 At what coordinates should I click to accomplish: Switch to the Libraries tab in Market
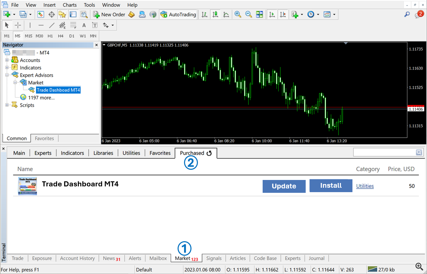103,153
